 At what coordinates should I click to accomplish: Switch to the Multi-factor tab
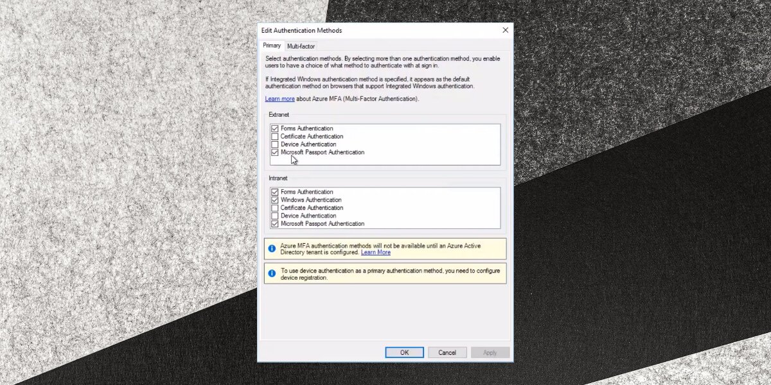click(301, 46)
